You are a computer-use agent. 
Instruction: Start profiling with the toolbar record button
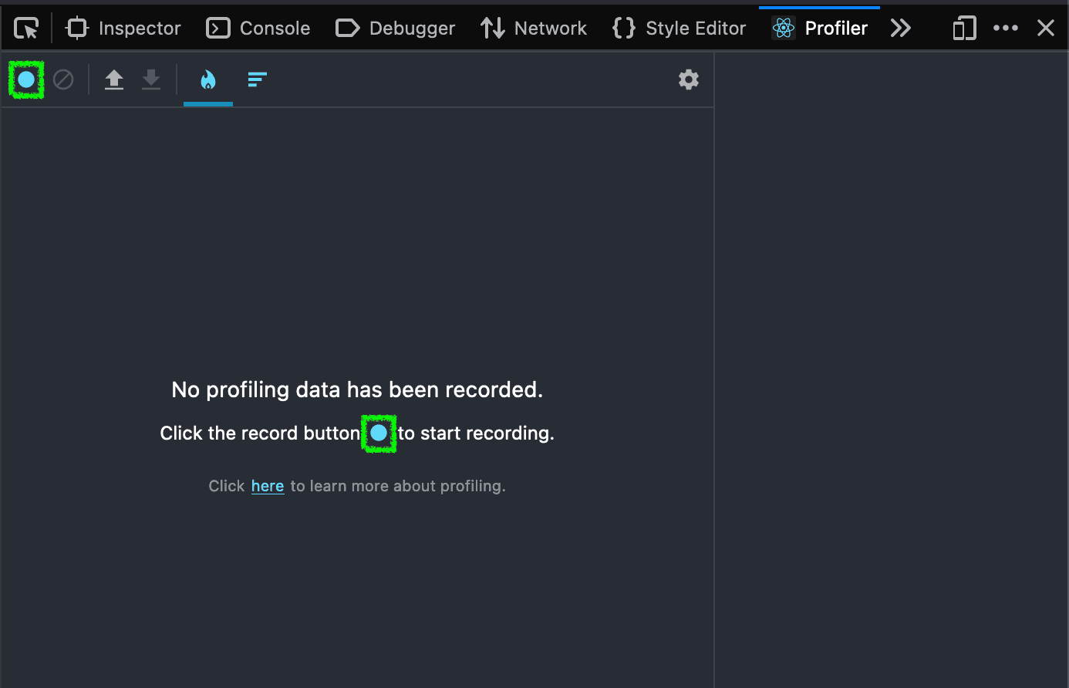point(26,79)
